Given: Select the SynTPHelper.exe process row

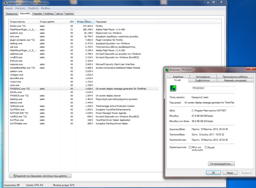Looking at the screenshot, I should point(84,123).
